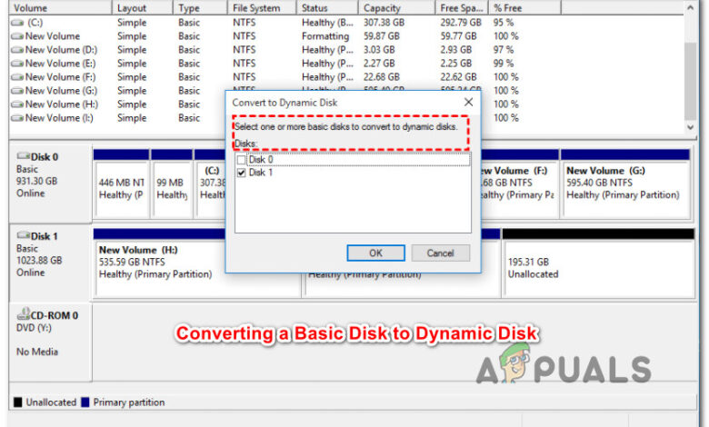Select the 'New Volume (D:)' list row text

[61, 50]
